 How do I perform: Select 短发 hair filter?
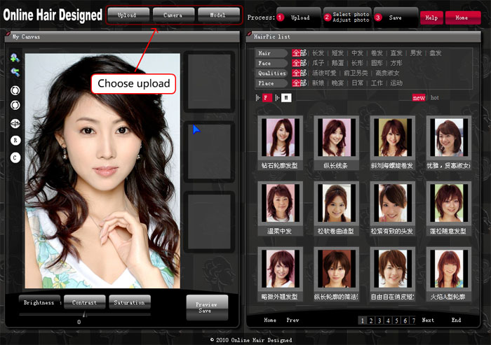click(x=337, y=53)
